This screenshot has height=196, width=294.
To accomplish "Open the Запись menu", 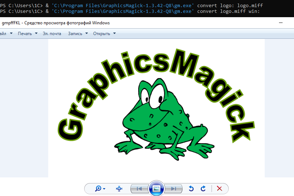I will [x=75, y=34].
